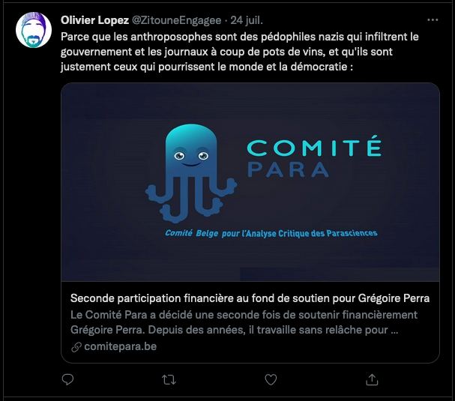455x401 pixels.
Task: Open the Grégoire Perra article headline
Action: point(250,298)
